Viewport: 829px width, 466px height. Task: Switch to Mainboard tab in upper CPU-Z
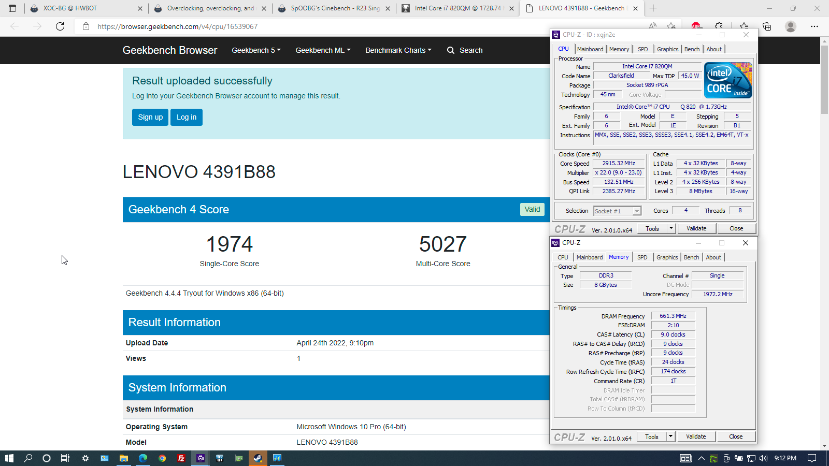tap(590, 49)
